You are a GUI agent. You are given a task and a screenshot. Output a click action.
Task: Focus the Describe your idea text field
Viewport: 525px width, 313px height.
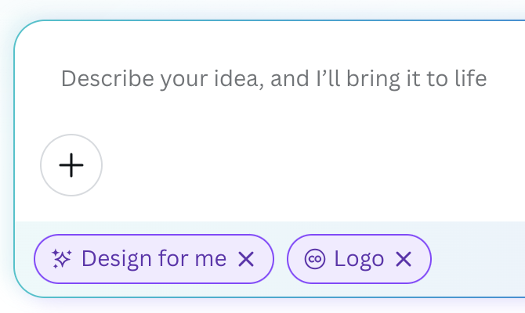273,79
